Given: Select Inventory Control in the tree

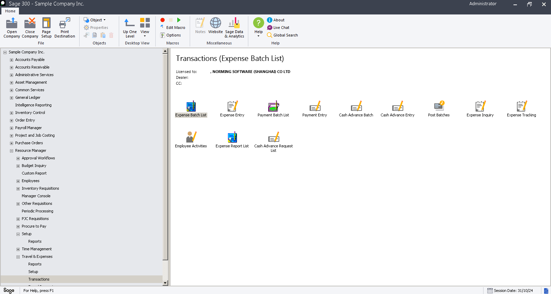Looking at the screenshot, I should point(30,113).
